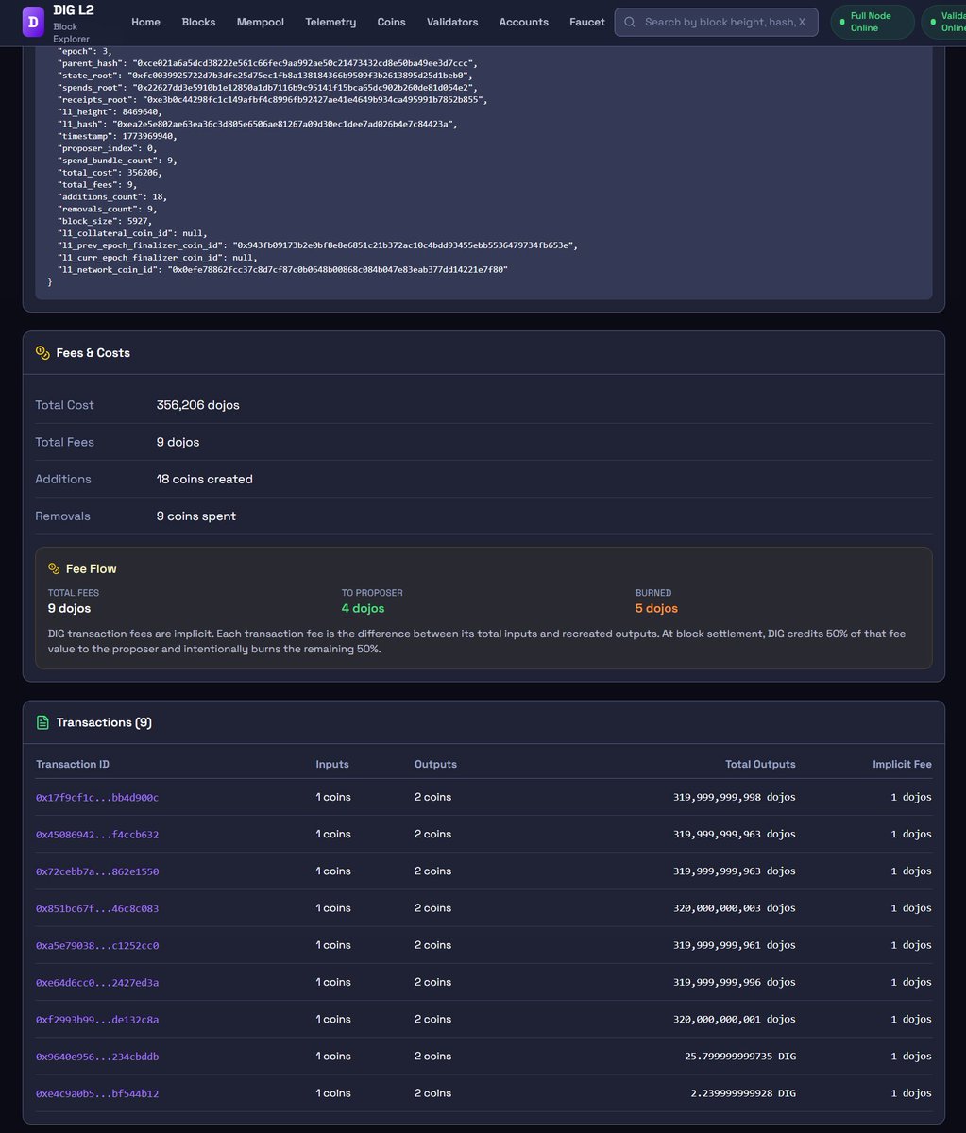Click the '320,000,000,003 dojos' output amount

735,908
